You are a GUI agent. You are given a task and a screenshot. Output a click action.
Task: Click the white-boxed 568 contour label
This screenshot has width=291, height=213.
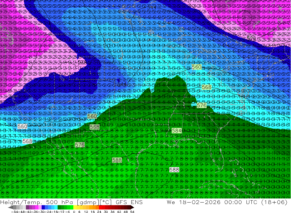click(x=27, y=141)
